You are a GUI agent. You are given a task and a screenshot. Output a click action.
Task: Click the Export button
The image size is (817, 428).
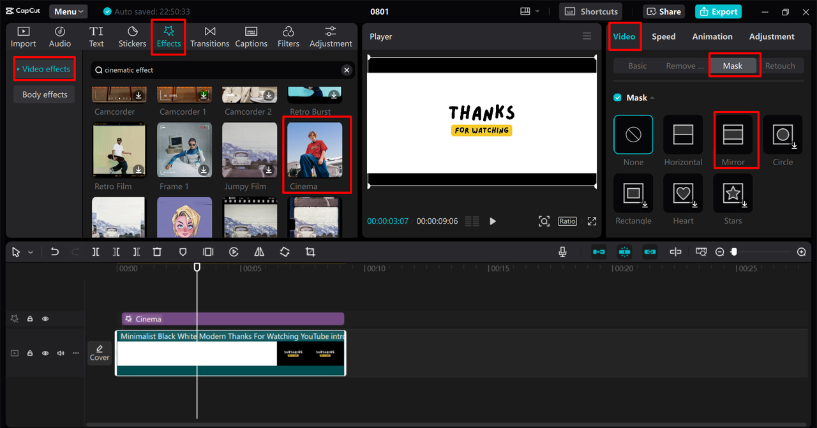click(x=718, y=11)
